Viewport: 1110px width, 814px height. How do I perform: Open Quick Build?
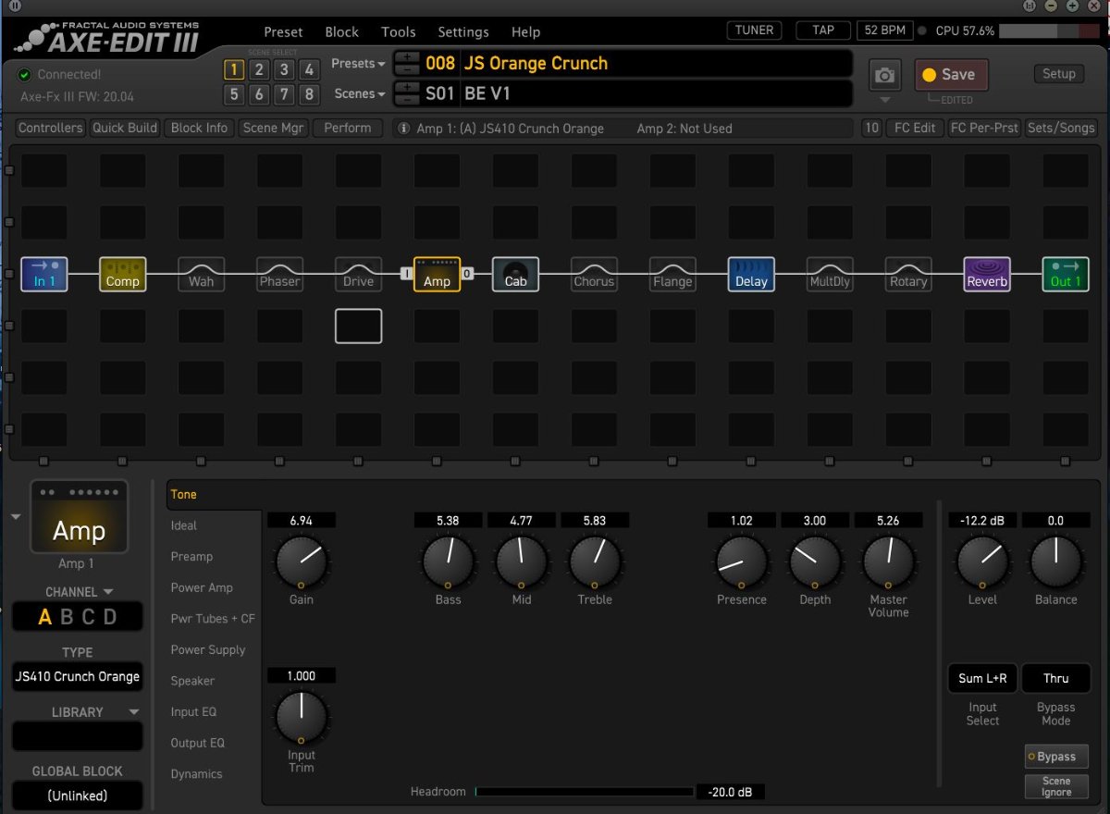(125, 129)
